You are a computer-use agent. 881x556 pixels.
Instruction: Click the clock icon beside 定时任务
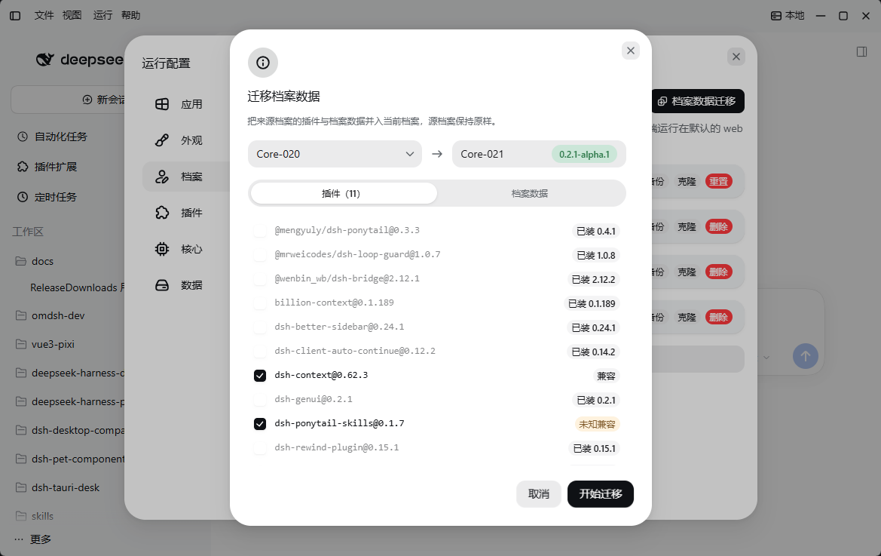click(x=23, y=197)
